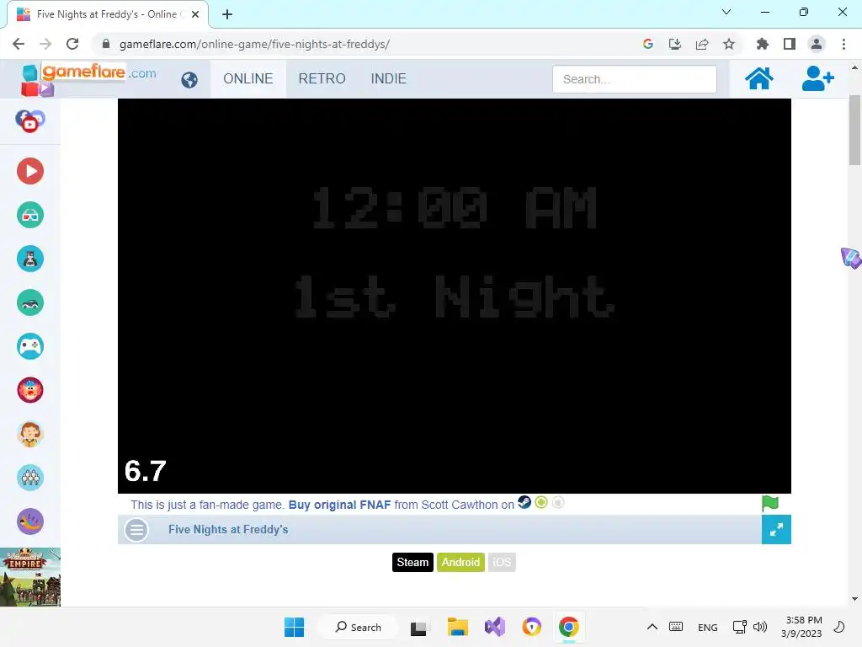Expand game to fullscreen

coord(776,529)
